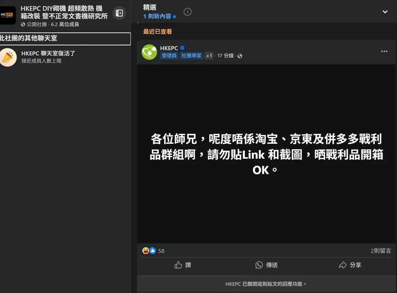Open the 58 reactions count
397x293 pixels.
(161, 251)
